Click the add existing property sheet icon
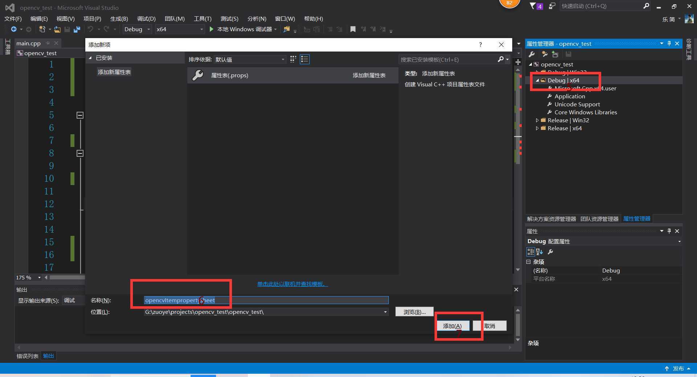 point(555,54)
